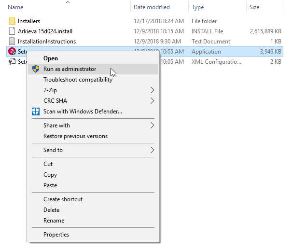Sort by the Date modified column header
292x251 pixels.
point(152,7)
